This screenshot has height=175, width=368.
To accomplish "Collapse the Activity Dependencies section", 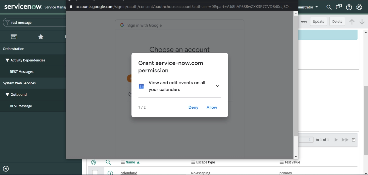I will (7, 60).
